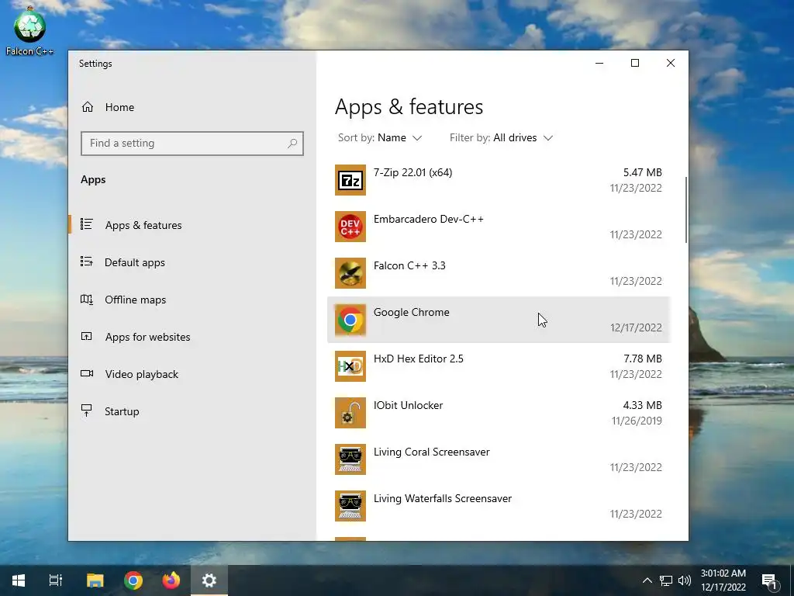794x596 pixels.
Task: Click the Startup sidebar icon
Action: click(x=87, y=411)
